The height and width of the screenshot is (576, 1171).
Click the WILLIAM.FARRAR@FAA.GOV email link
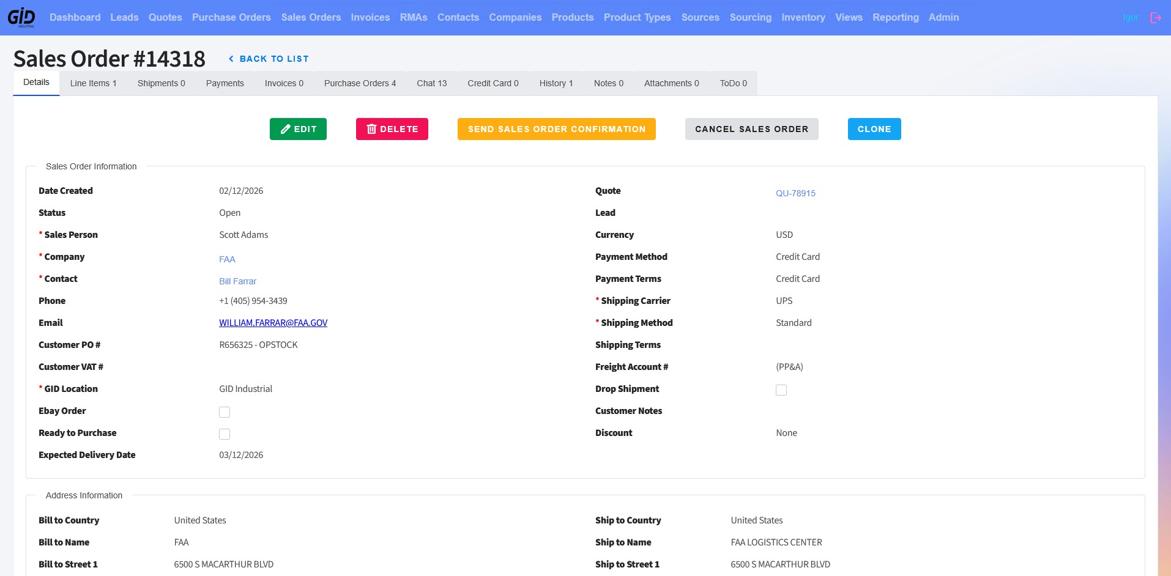click(273, 323)
